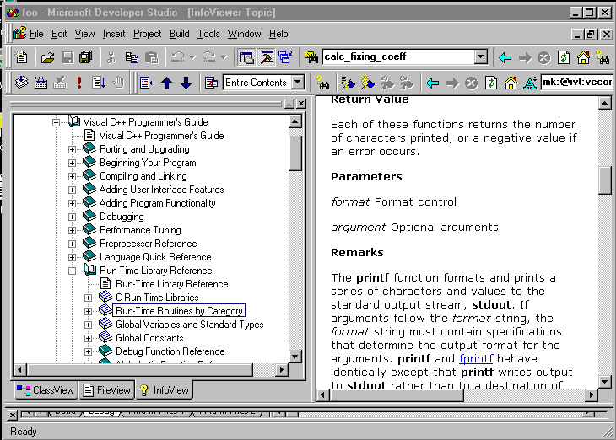616x440 pixels.
Task: Click the Execute Program red exclamation icon
Action: click(79, 83)
